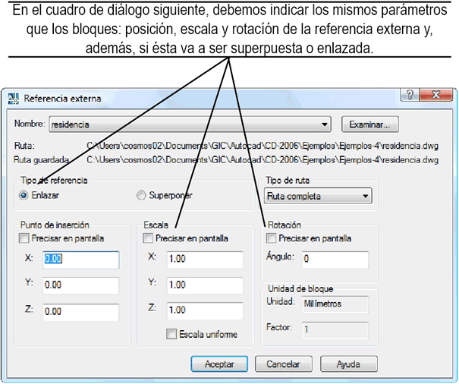
Task: Click the Cancelar button
Action: pos(283,364)
